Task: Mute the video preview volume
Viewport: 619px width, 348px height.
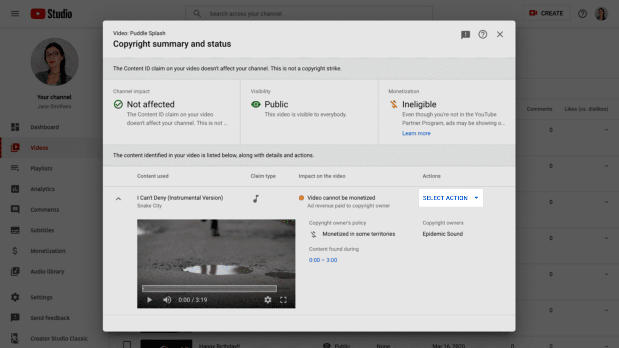Action: pos(167,300)
